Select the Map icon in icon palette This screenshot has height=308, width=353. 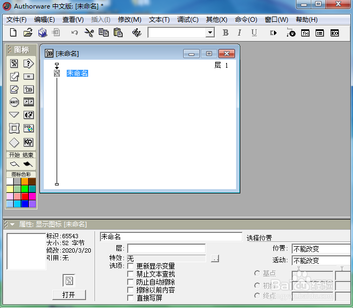tap(28, 90)
